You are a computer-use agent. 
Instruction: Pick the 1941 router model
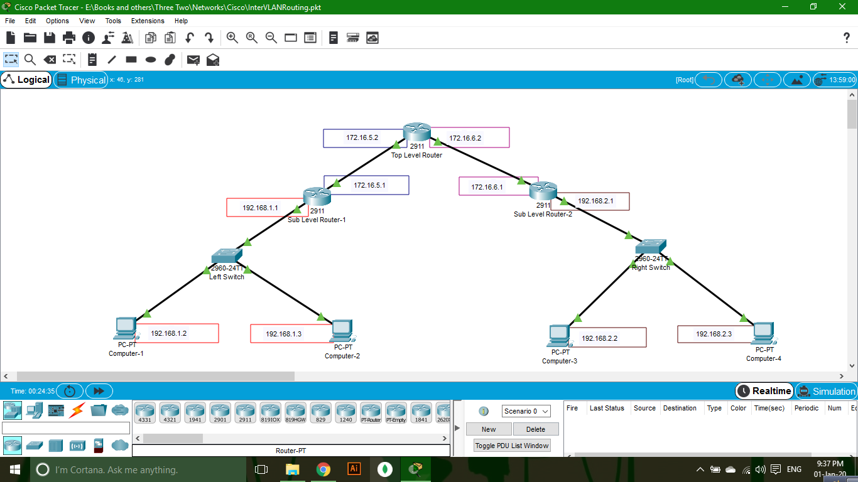(195, 413)
